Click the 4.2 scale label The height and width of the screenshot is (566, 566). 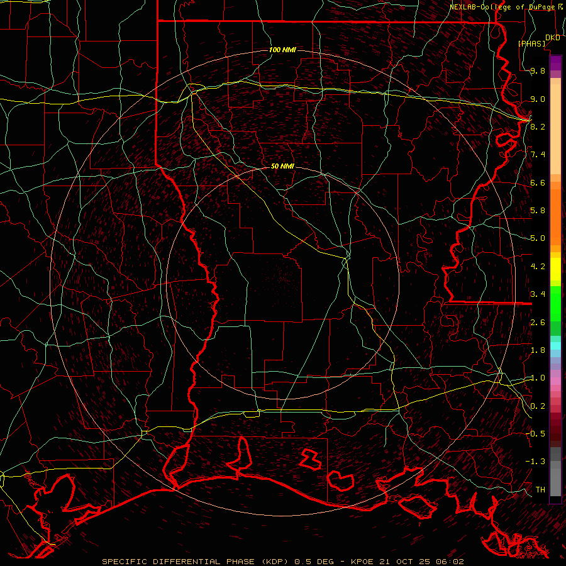pyautogui.click(x=538, y=267)
